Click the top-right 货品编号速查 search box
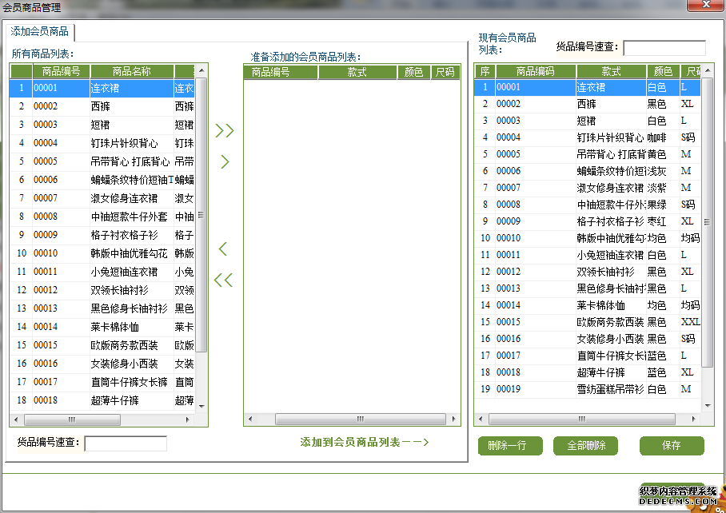 [664, 47]
